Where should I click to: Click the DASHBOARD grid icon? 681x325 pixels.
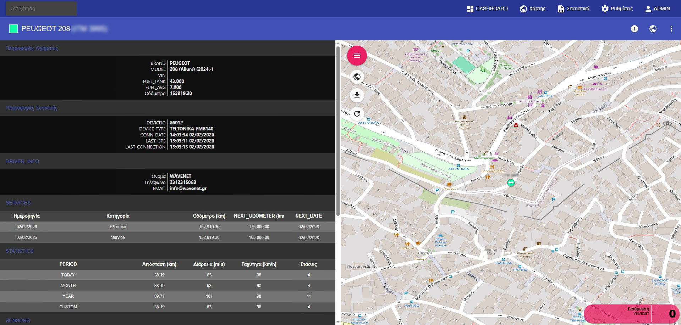pyautogui.click(x=470, y=8)
